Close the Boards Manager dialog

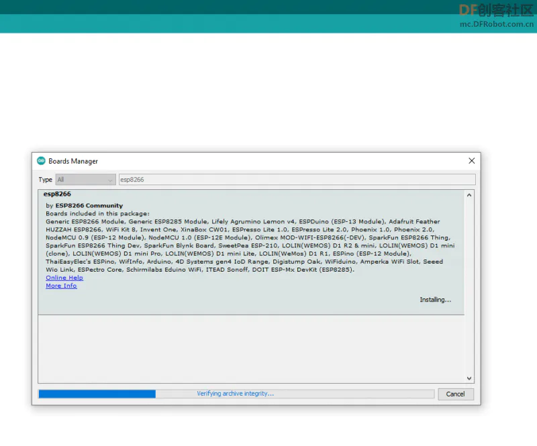[x=472, y=161]
